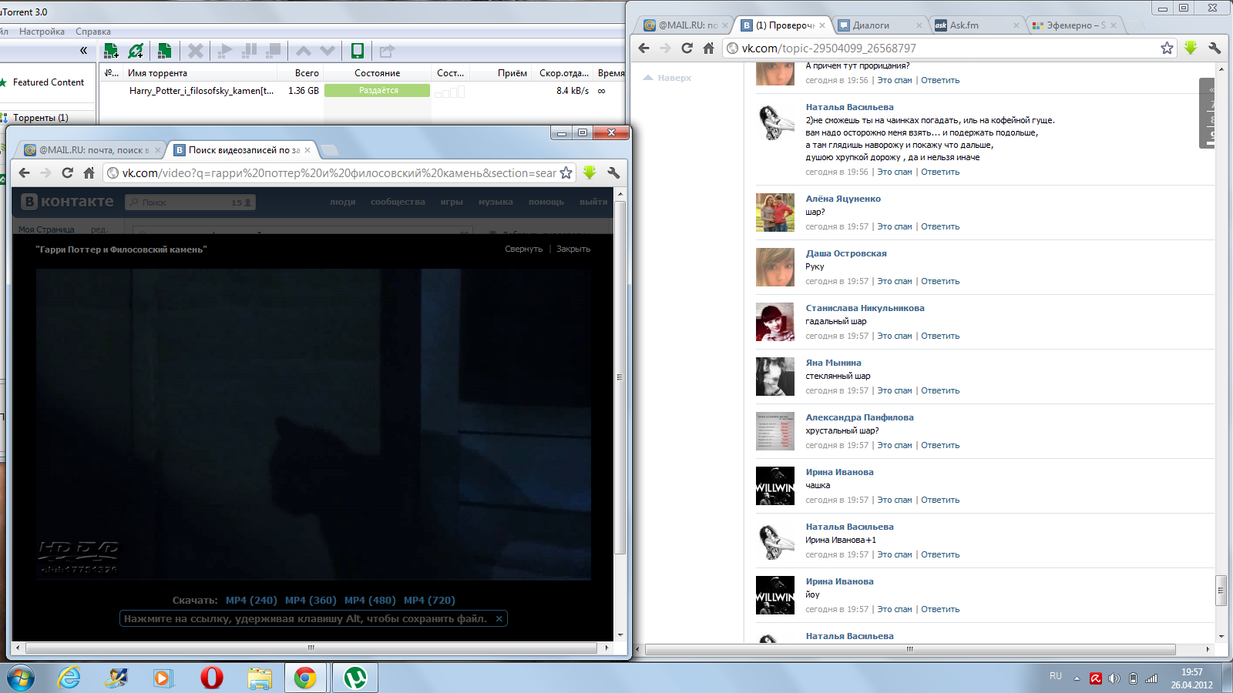Open Александра Панфилова's profile name link
1233x693 pixels.
tap(859, 417)
